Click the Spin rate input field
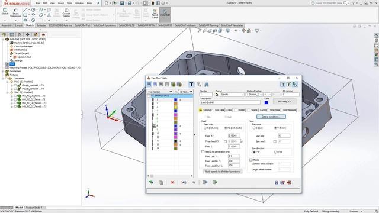The height and width of the screenshot is (213, 379). 284,135
